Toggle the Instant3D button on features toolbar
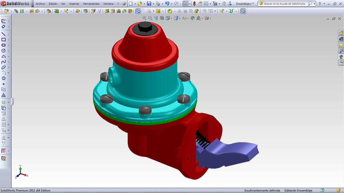Viewport: 344px width, 193px height. (x=243, y=11)
